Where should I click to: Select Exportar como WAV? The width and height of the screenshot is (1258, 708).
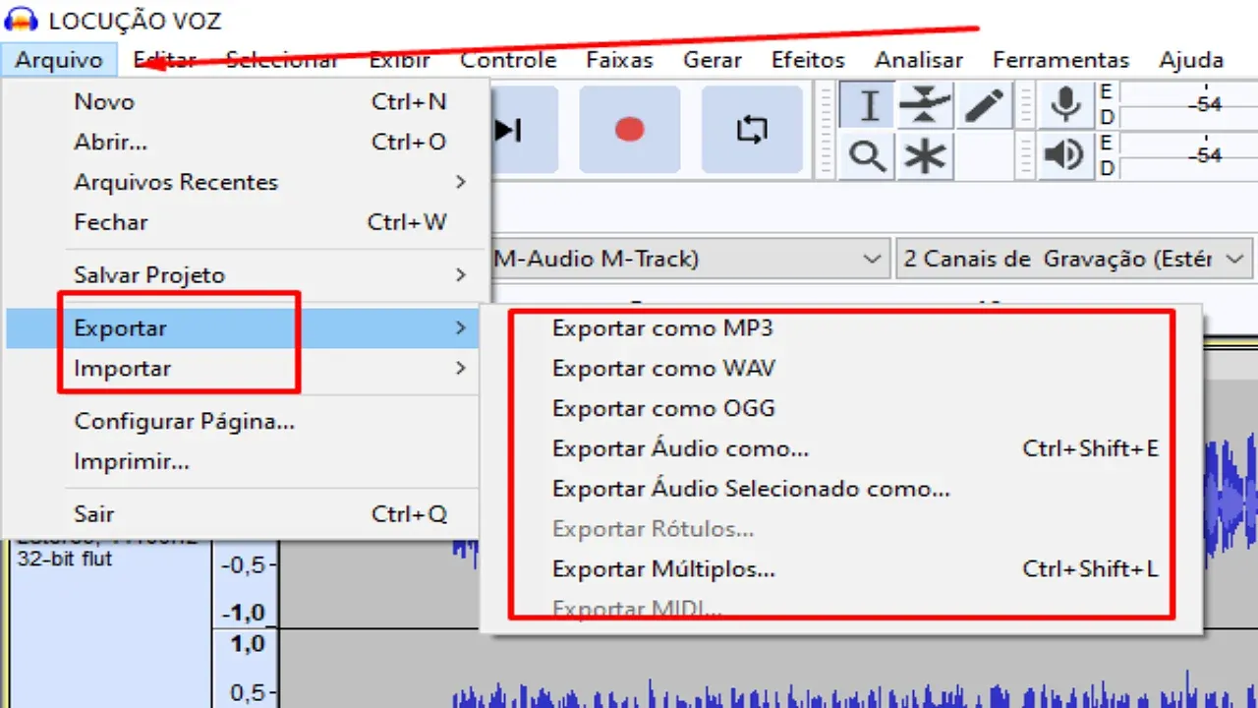click(x=841, y=369)
